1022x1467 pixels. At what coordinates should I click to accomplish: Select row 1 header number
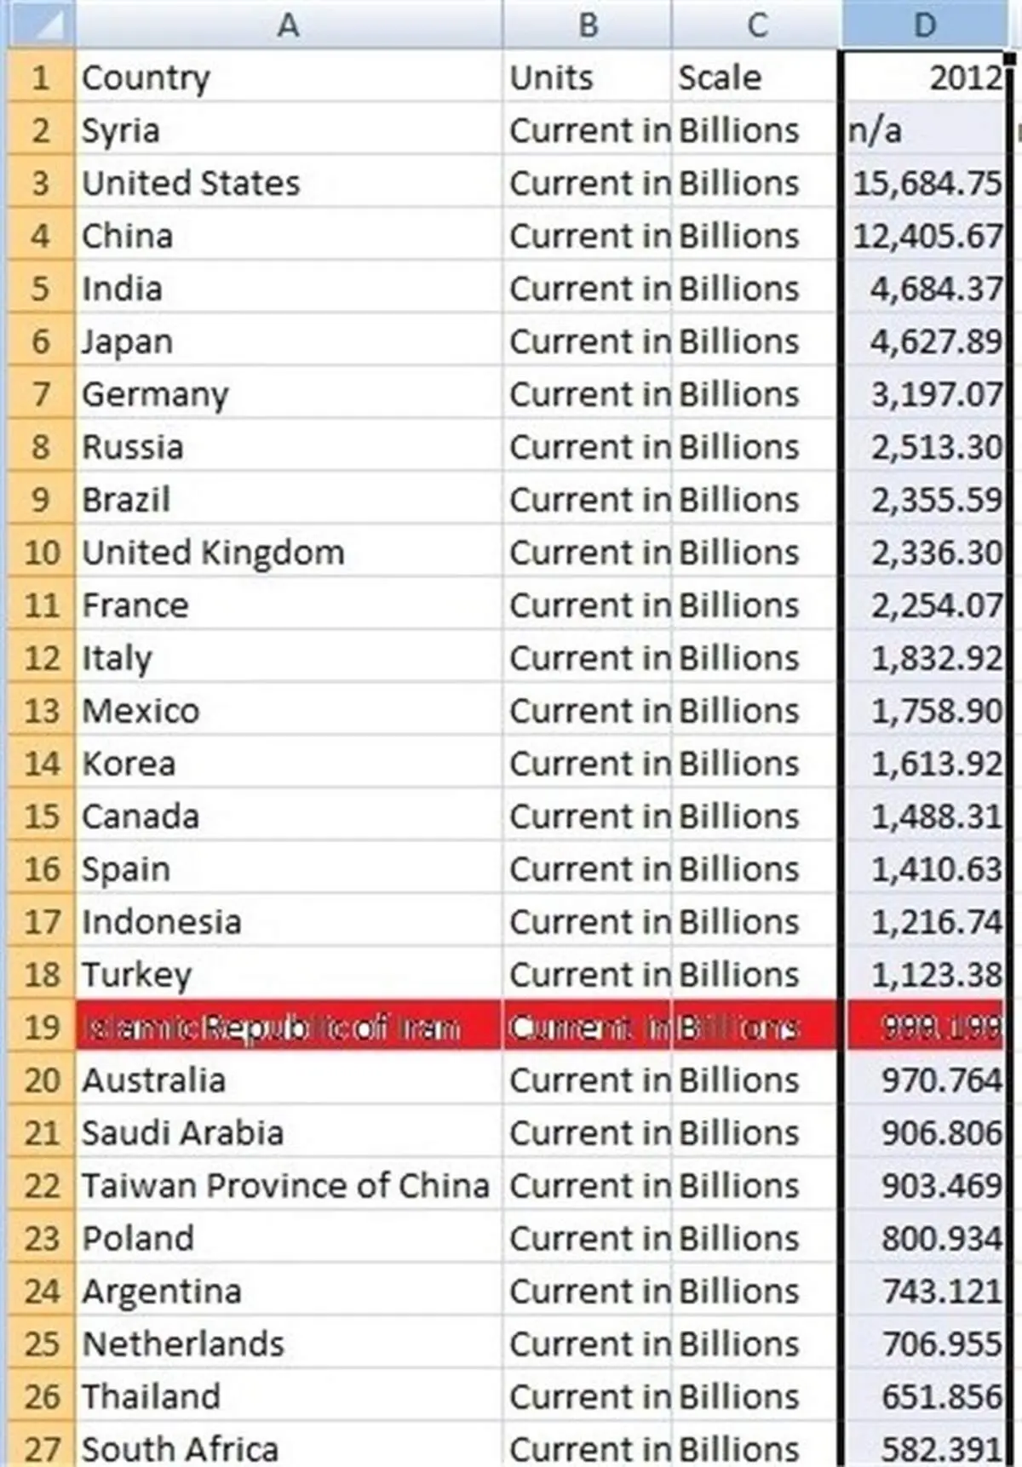[42, 77]
